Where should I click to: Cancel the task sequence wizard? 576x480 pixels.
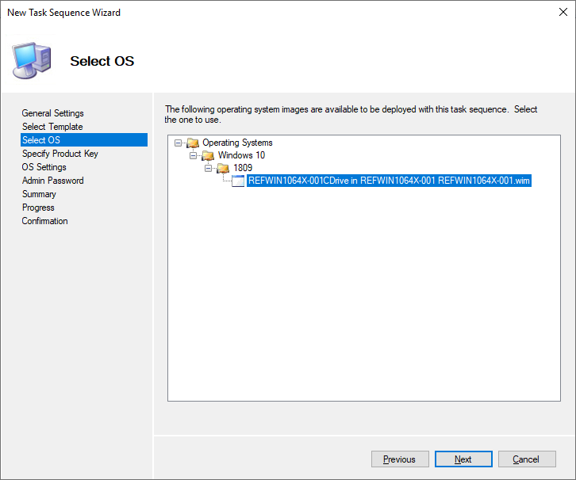click(x=527, y=459)
